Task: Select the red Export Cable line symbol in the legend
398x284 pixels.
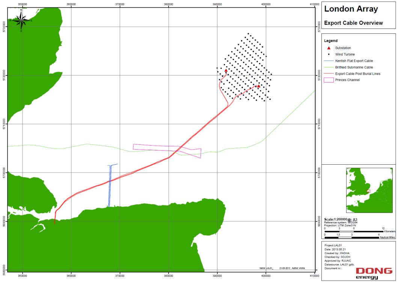Action: 329,74
